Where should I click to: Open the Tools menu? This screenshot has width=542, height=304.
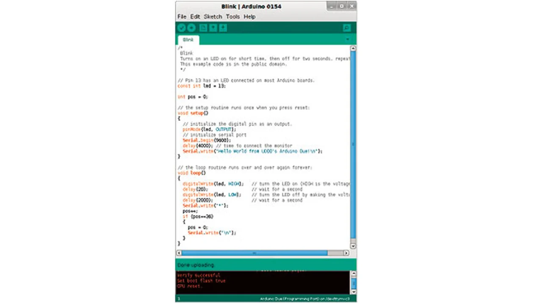click(232, 16)
